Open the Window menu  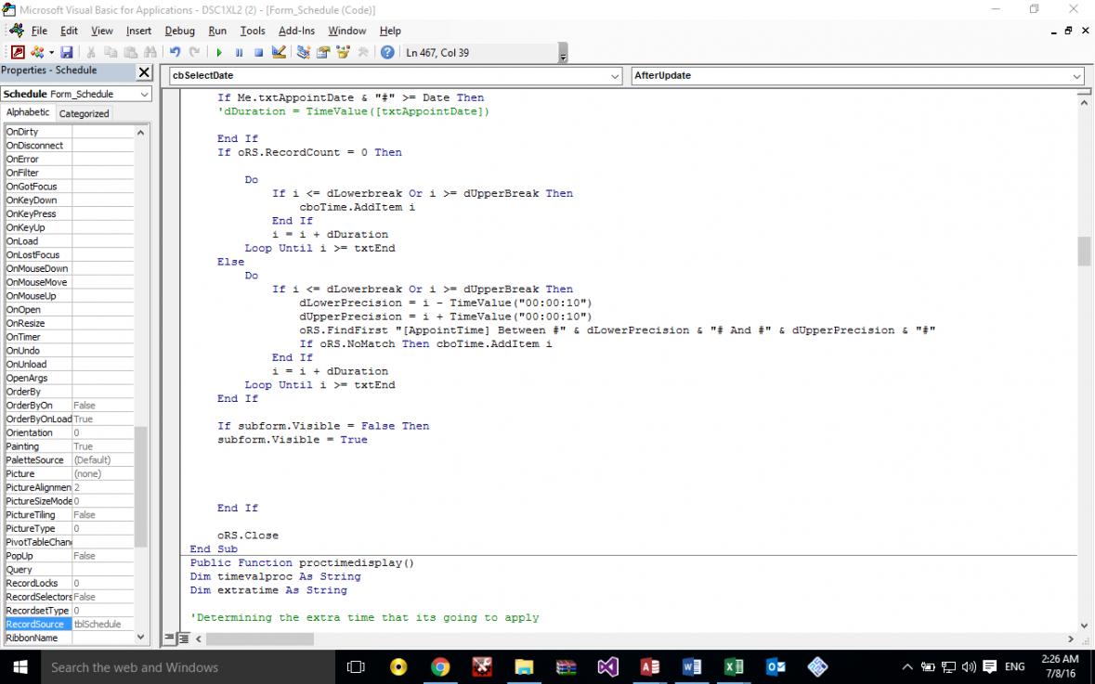(x=347, y=31)
